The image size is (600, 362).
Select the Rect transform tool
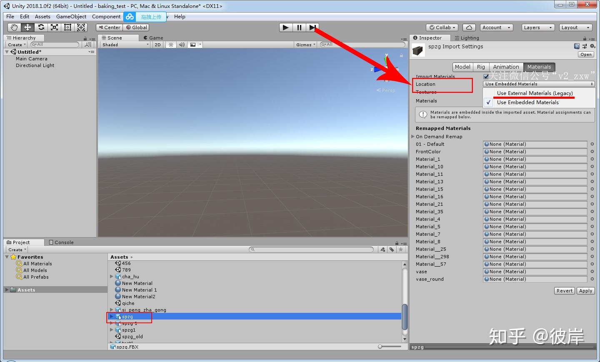coord(67,27)
